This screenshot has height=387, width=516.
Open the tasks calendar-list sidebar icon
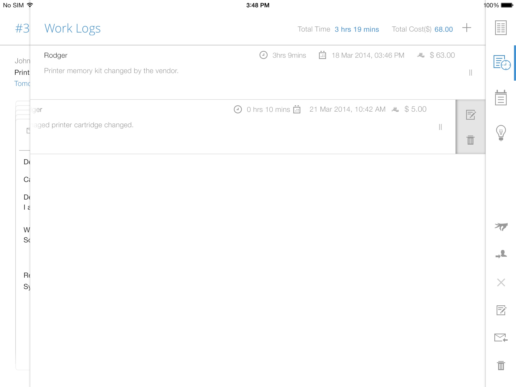tap(501, 98)
